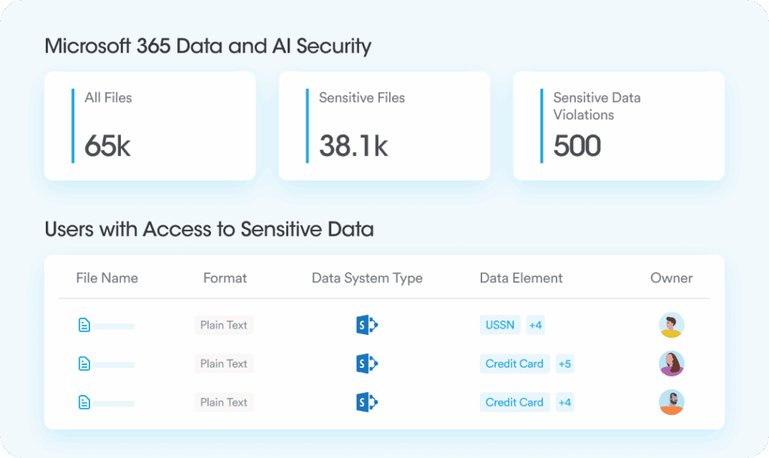769x458 pixels.
Task: Open the file icon in the Credit Card +4 row
Action: point(84,402)
